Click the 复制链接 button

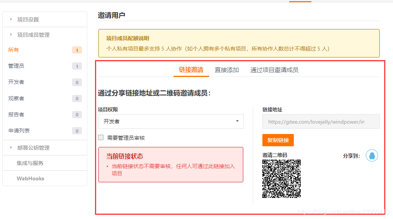278,140
